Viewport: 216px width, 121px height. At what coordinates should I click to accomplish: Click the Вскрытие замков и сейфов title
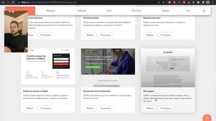35,91
